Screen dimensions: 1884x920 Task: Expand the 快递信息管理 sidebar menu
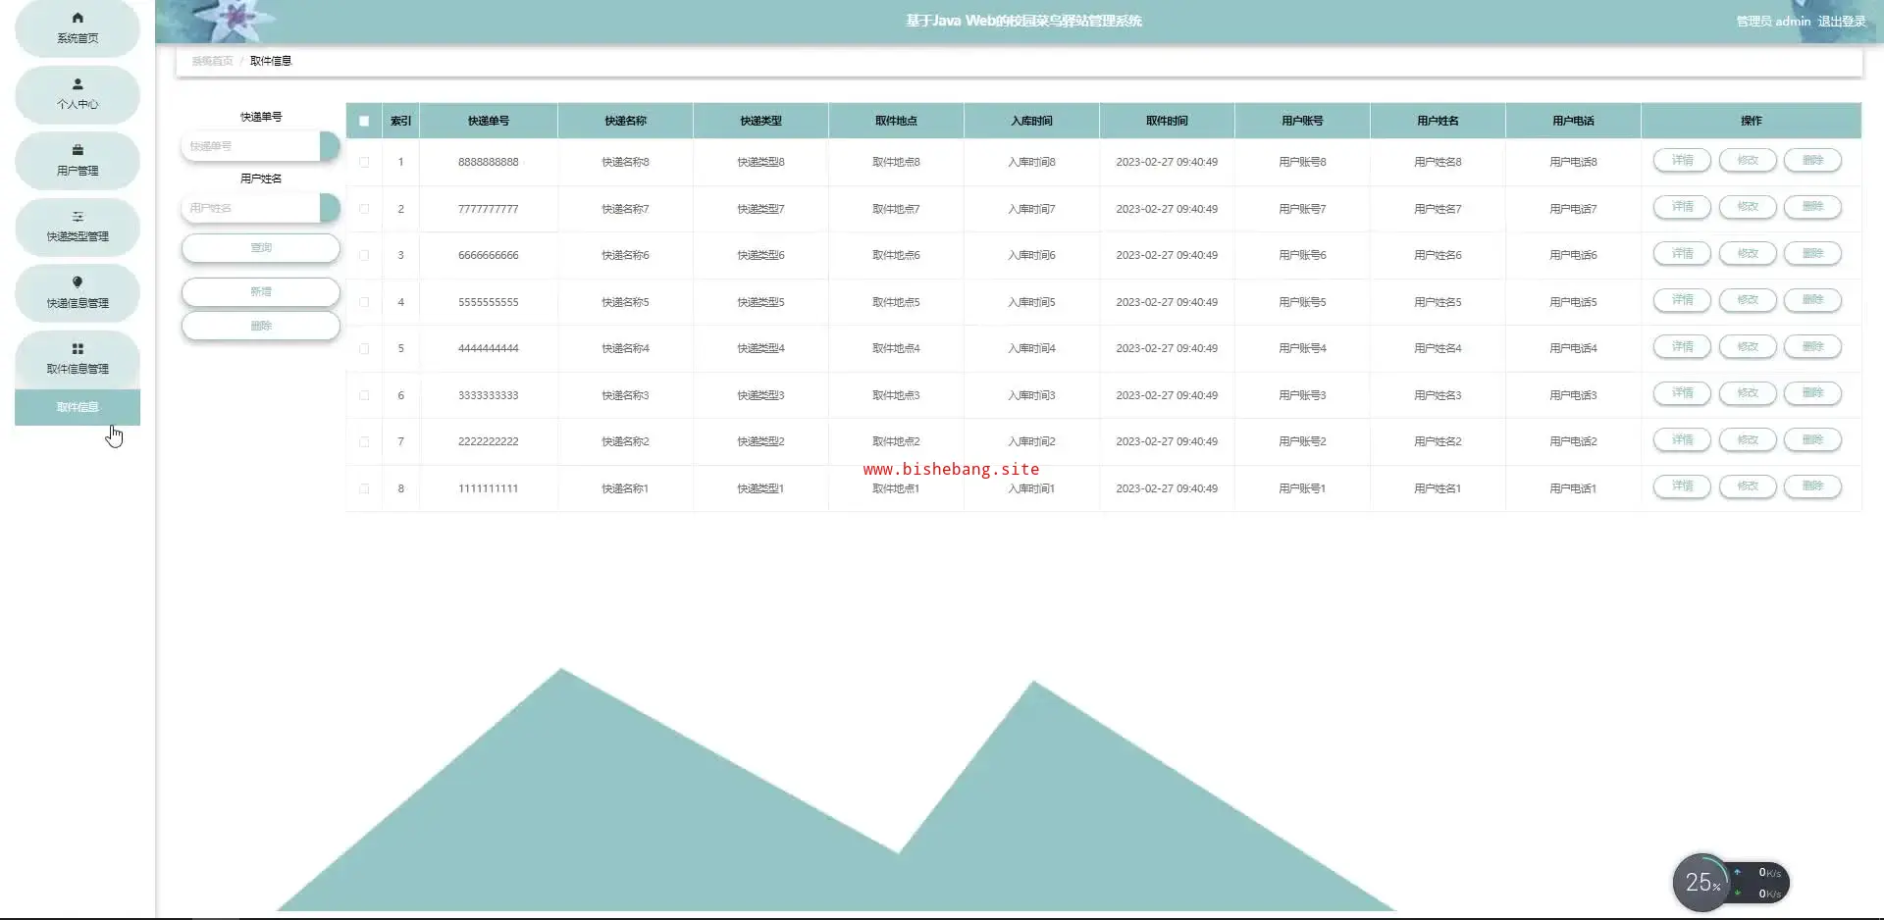[x=78, y=293]
